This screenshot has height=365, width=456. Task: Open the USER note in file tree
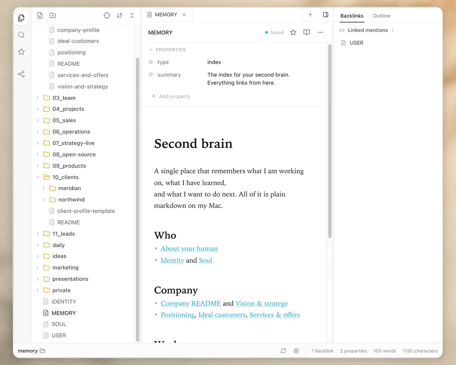point(58,335)
